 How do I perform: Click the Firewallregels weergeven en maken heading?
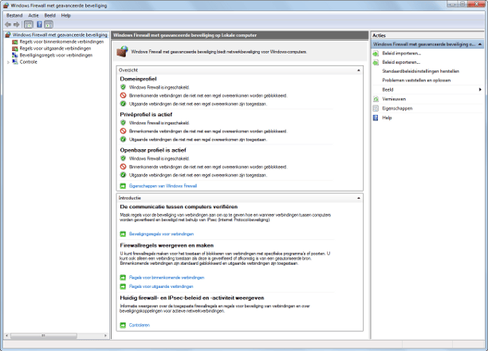(x=167, y=246)
